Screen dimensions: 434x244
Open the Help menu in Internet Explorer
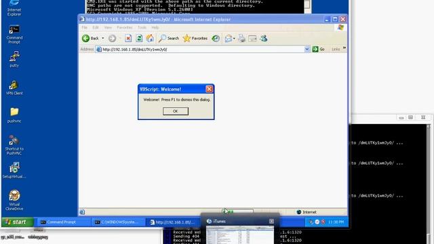(x=155, y=27)
